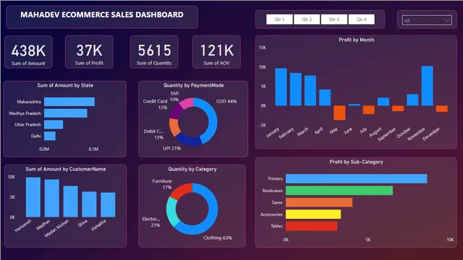Click the Printers axis label
The width and height of the screenshot is (463, 260).
[275, 178]
